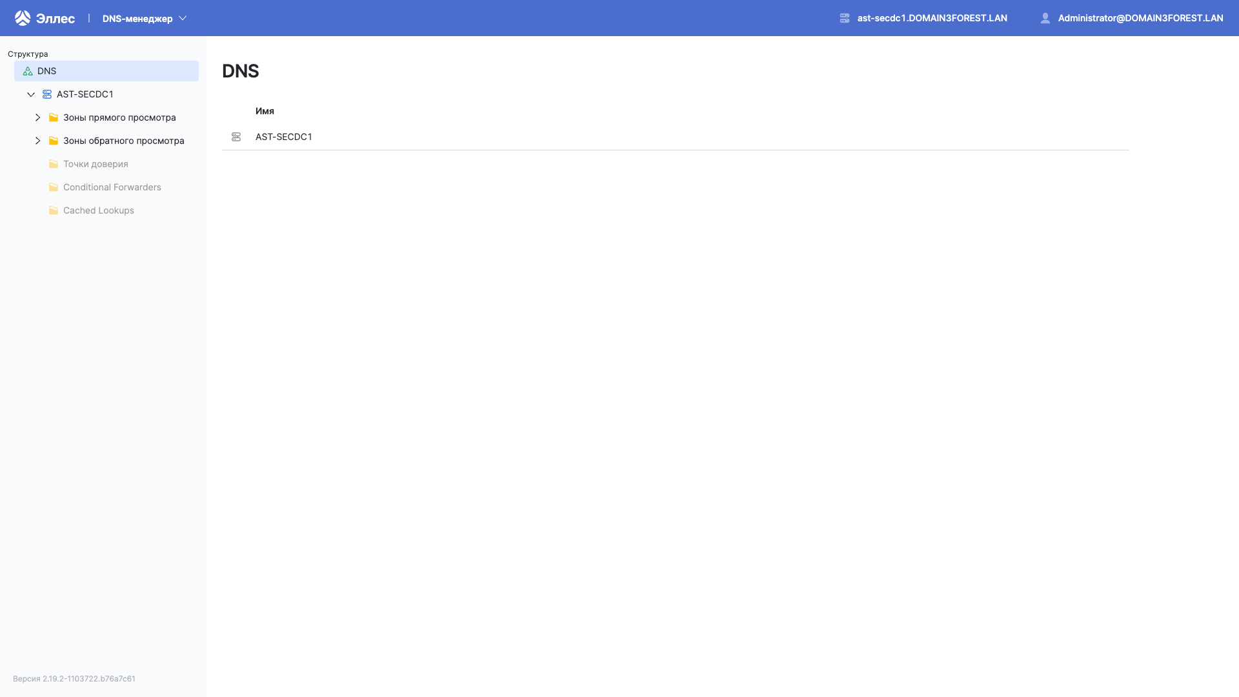
Task: Expand Зоны обратного просмотра
Action: click(x=37, y=141)
